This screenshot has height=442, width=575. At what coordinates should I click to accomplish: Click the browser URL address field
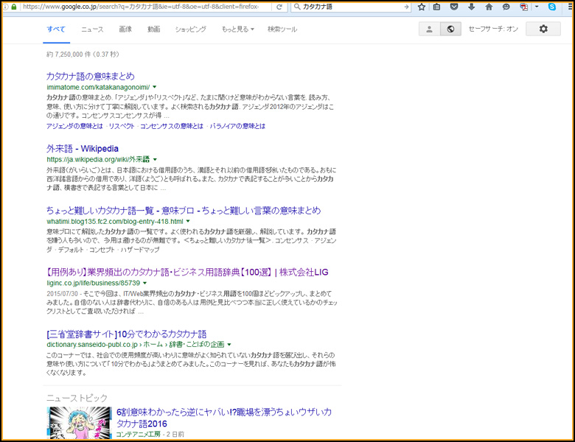coord(146,7)
